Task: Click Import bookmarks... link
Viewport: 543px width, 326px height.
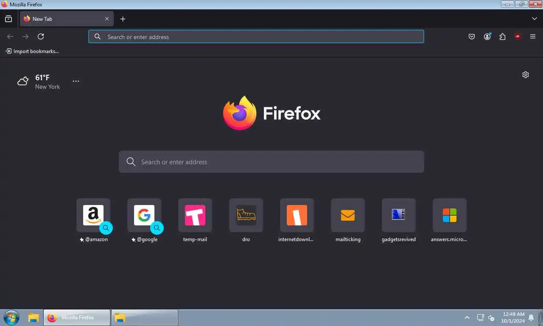Action: coord(32,51)
